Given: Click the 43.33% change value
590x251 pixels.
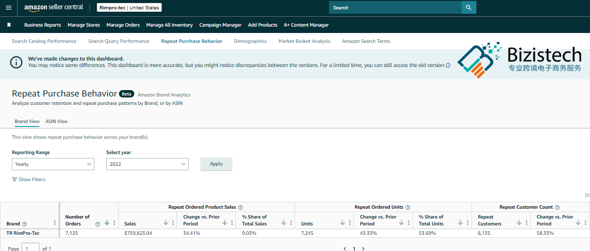Looking at the screenshot, I should (x=369, y=233).
